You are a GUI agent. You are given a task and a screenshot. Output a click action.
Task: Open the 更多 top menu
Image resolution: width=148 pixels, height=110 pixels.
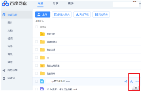click(71, 3)
